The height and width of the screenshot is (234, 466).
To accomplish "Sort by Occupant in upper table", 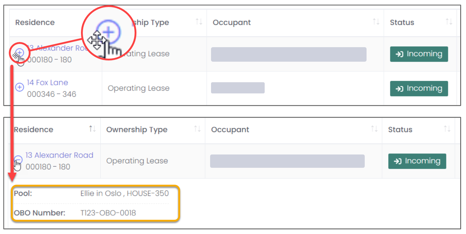I will [x=376, y=22].
